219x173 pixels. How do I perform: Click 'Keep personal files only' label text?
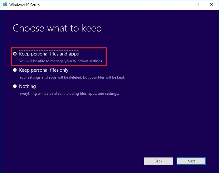44,70
